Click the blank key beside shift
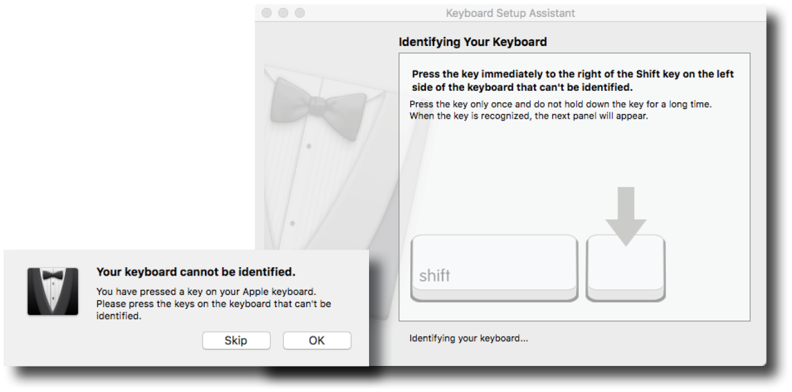 click(626, 268)
